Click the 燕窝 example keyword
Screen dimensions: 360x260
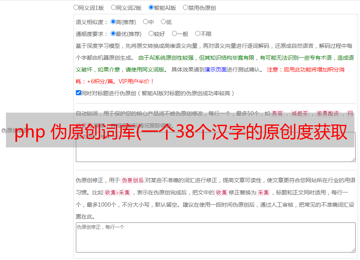277,113
